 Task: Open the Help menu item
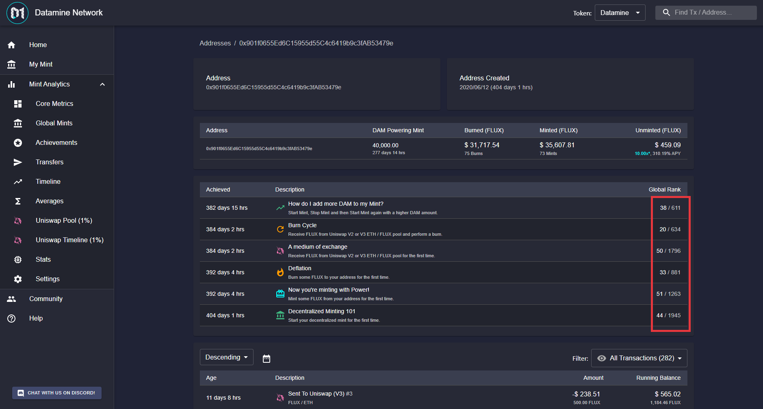click(x=57, y=319)
